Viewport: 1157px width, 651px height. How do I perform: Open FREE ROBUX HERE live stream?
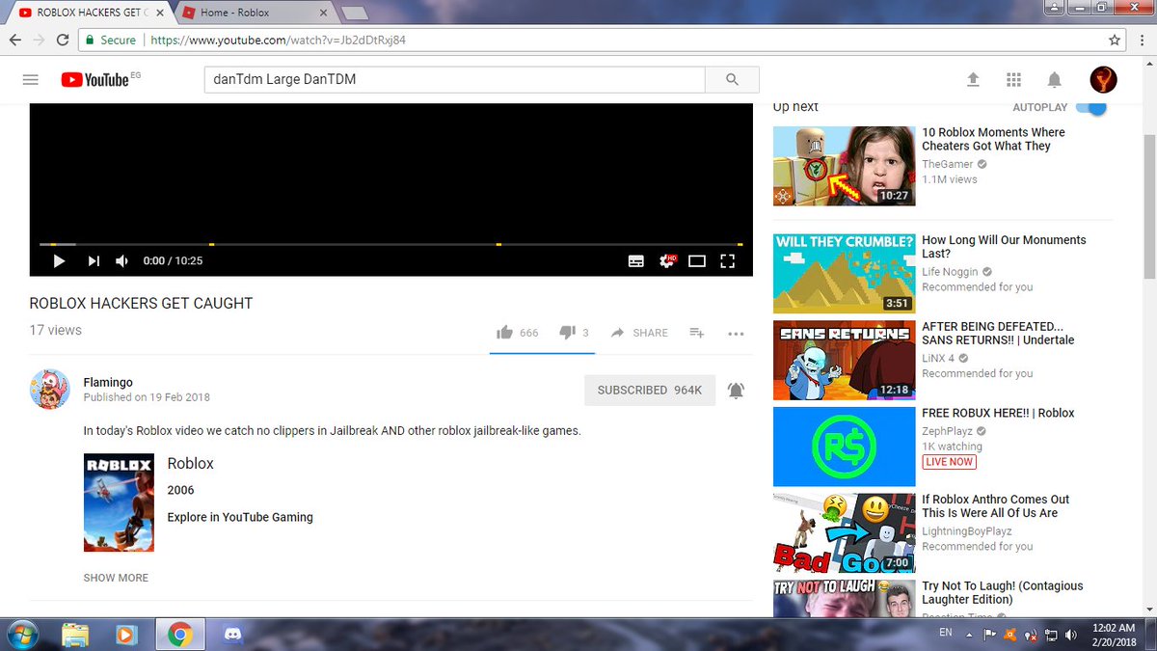point(998,413)
